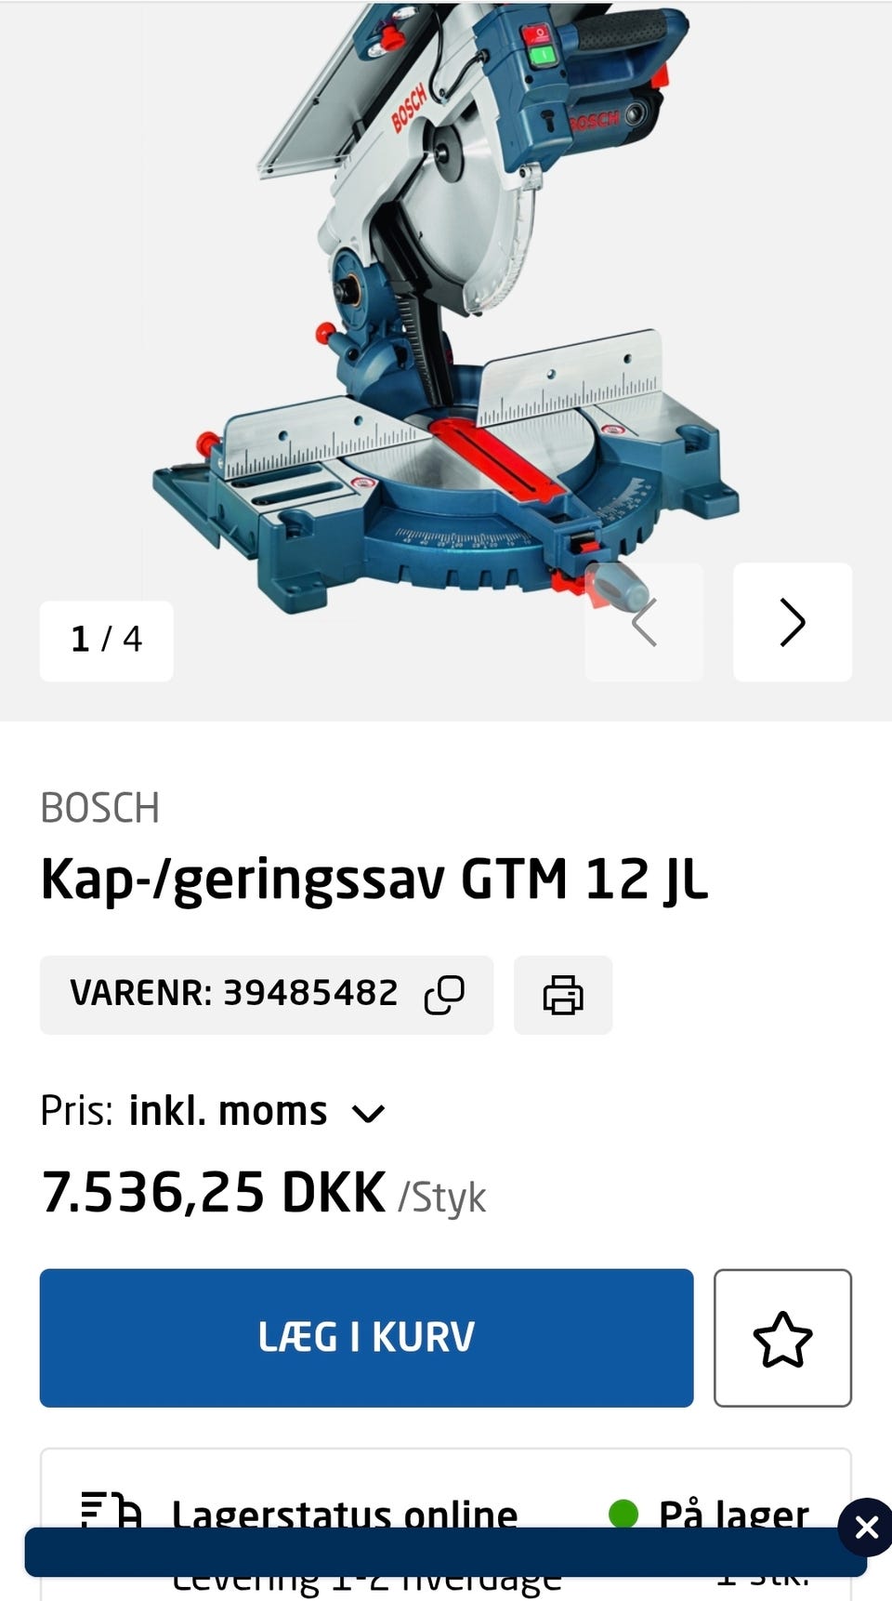892x1601 pixels.
Task: Add product to favorites with star
Action: [x=782, y=1338]
